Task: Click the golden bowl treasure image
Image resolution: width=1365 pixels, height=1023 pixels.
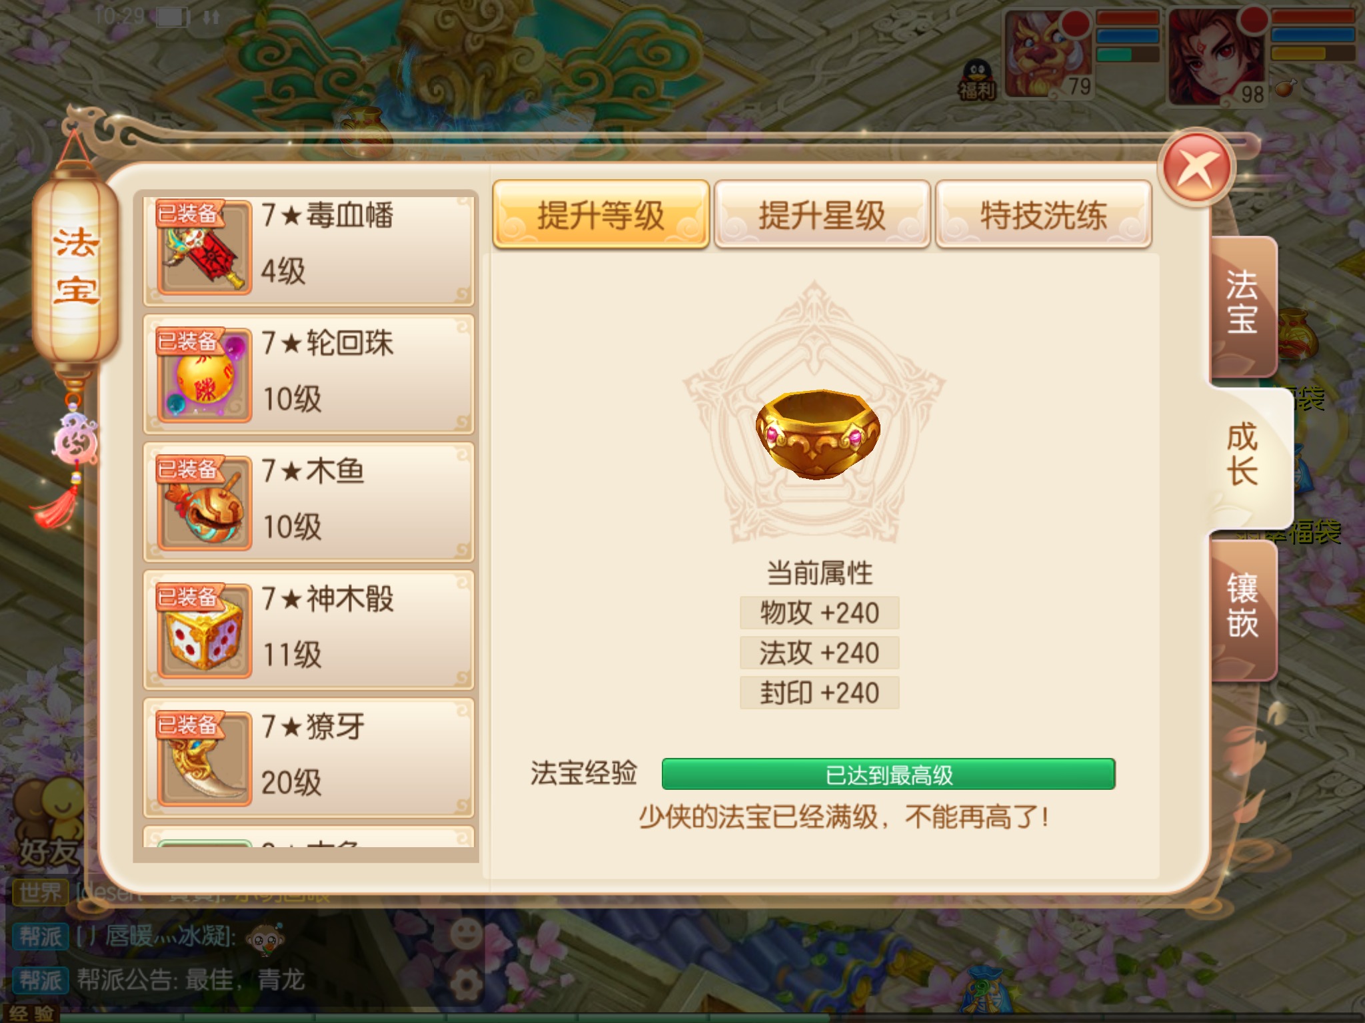Action: [818, 434]
